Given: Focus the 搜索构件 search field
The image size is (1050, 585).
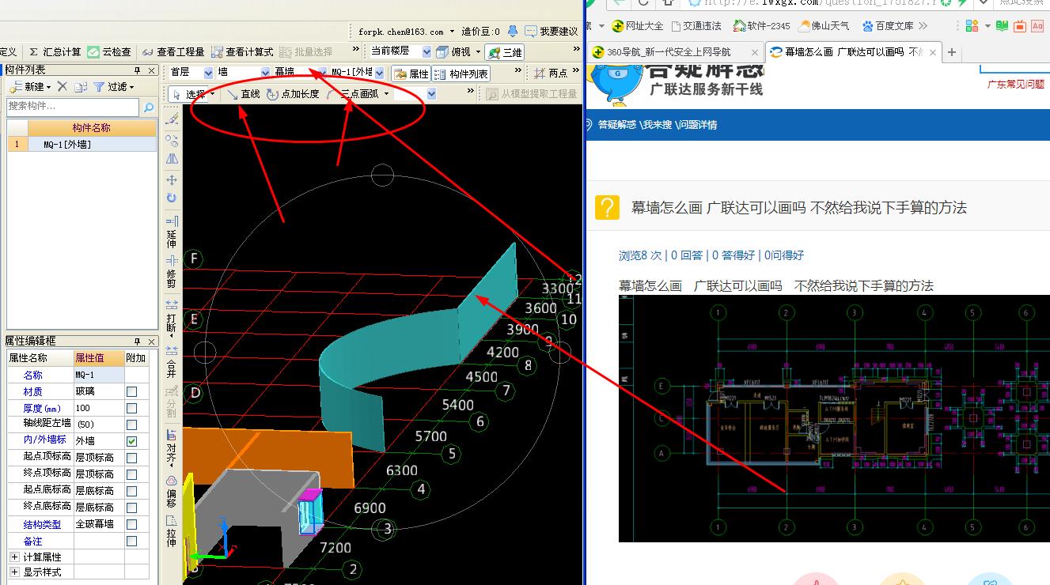Looking at the screenshot, I should pos(72,107).
